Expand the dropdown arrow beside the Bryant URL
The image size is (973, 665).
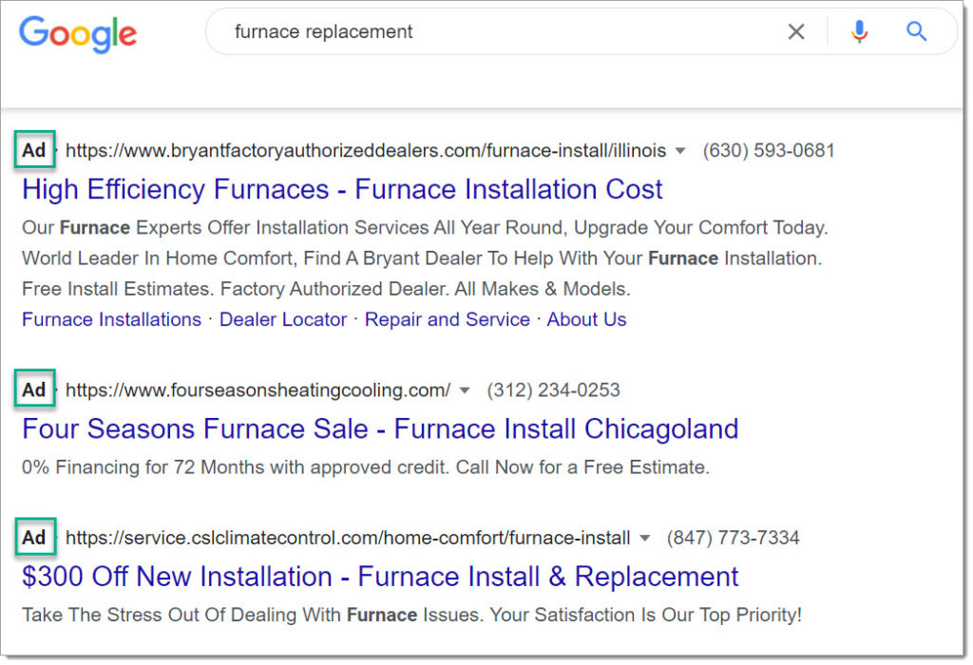[681, 150]
